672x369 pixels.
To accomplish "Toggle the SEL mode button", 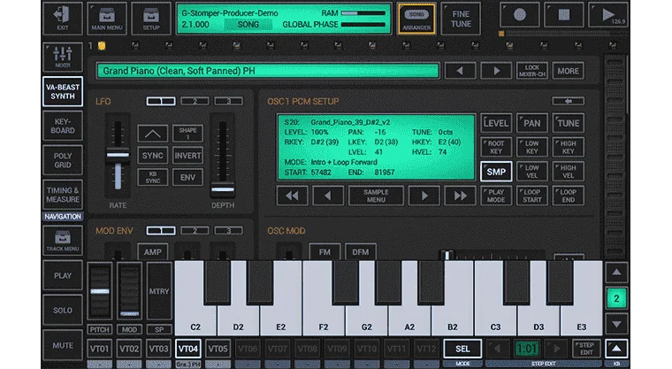I will 462,349.
